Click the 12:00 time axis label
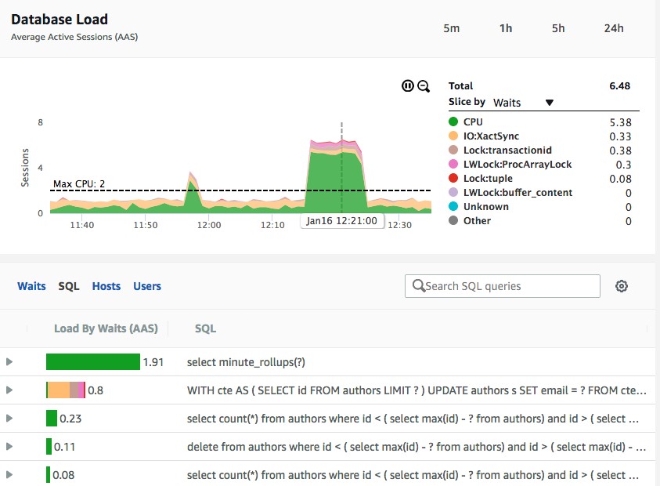660x486 pixels. (x=209, y=225)
